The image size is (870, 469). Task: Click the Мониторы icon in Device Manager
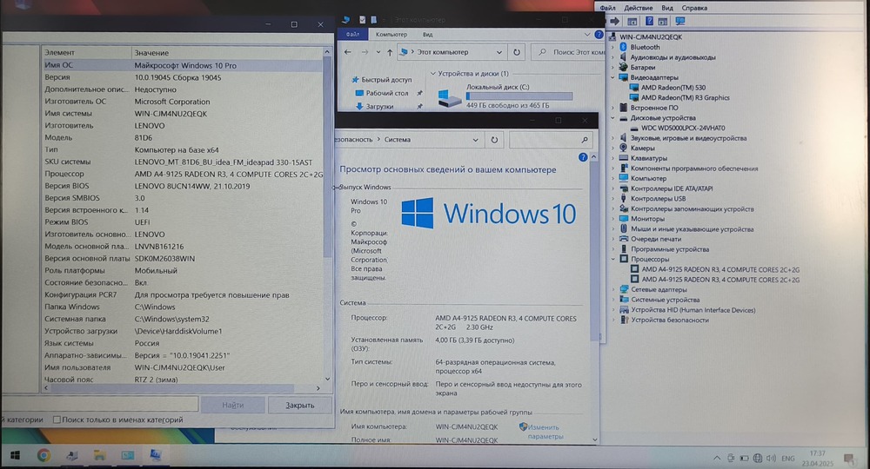(x=624, y=219)
